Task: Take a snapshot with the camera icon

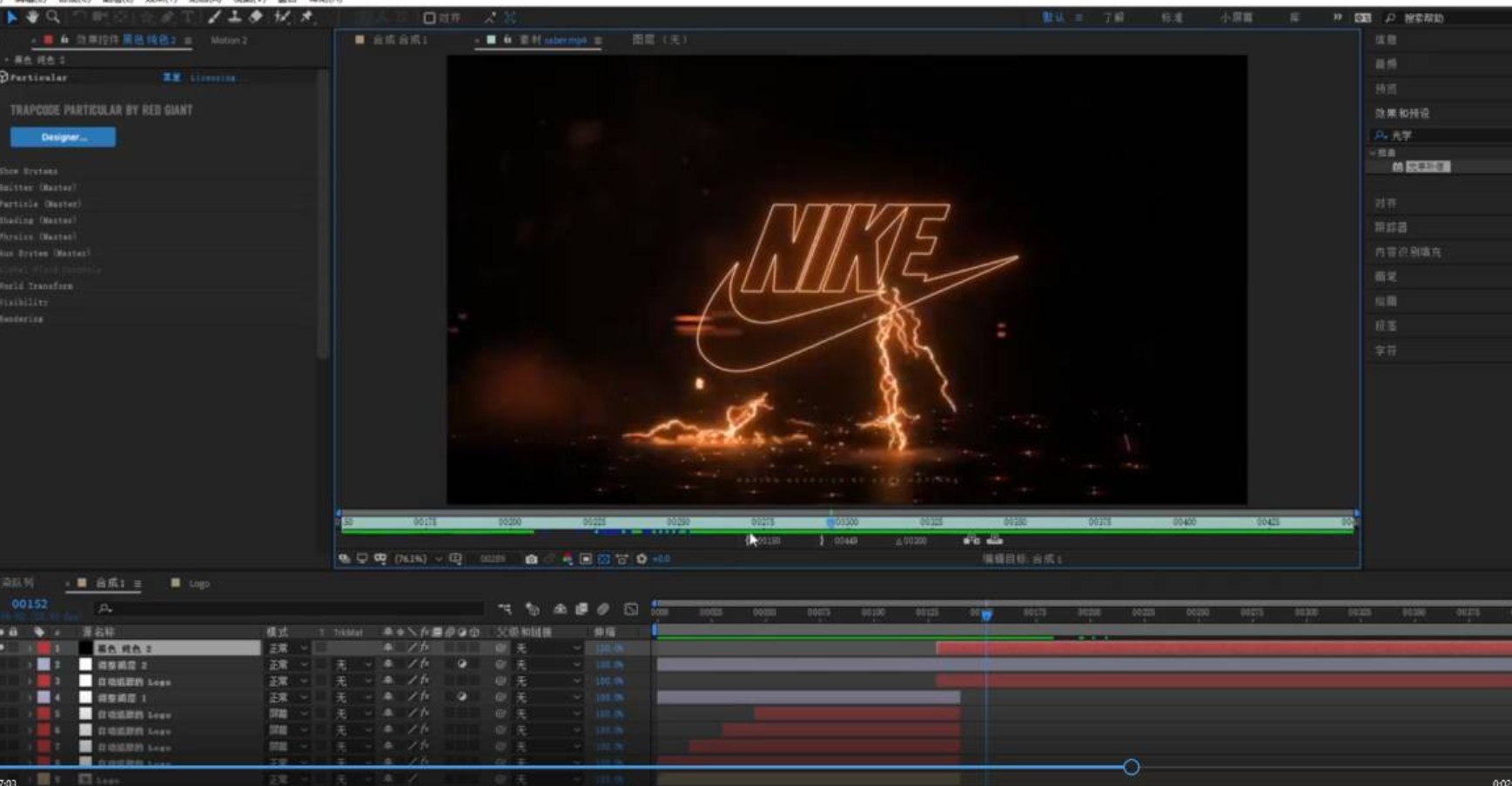Action: click(x=531, y=559)
